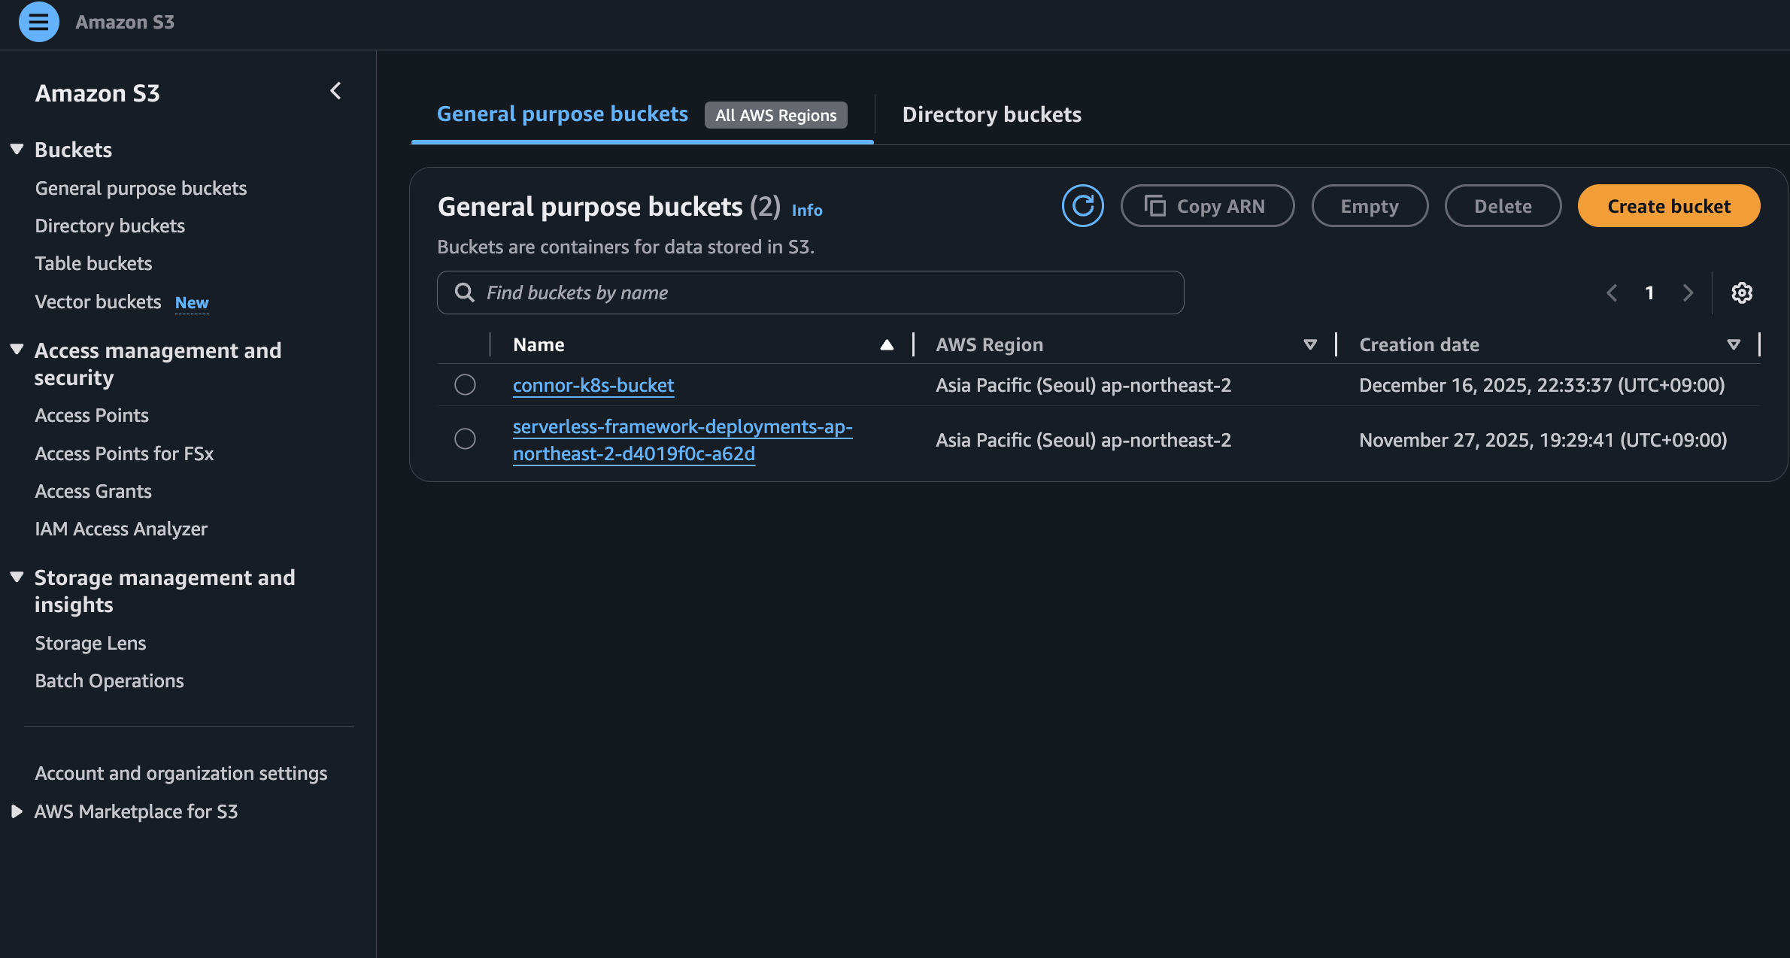Open the hamburger navigation menu icon
1790x958 pixels.
point(38,22)
